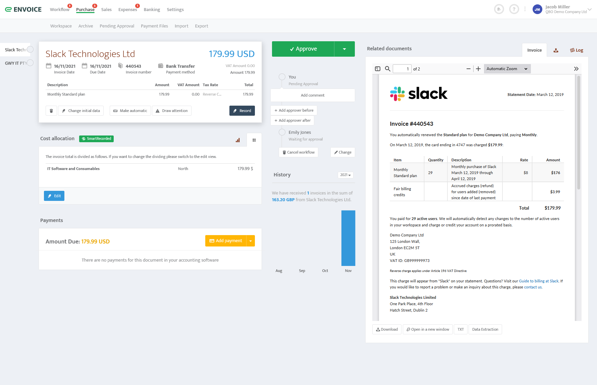Show cost allocation bar chart view

point(238,140)
